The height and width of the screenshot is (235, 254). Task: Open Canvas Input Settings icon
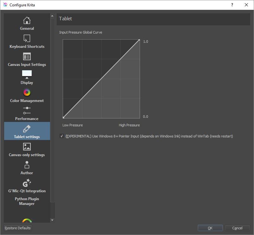click(27, 56)
